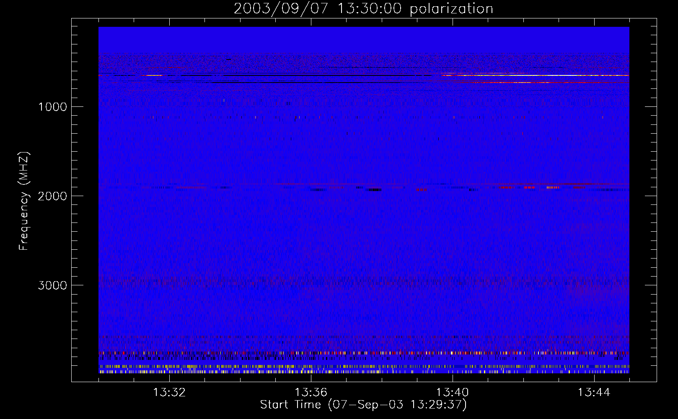This screenshot has width=678, height=419.
Task: Click the 13:44 time tick label
Action: 594,393
